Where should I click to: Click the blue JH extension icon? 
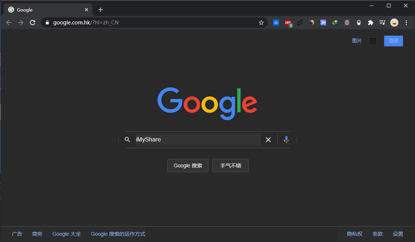323,23
